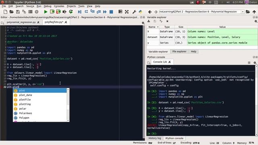Open Variable explorer options gear

pos(256,21)
